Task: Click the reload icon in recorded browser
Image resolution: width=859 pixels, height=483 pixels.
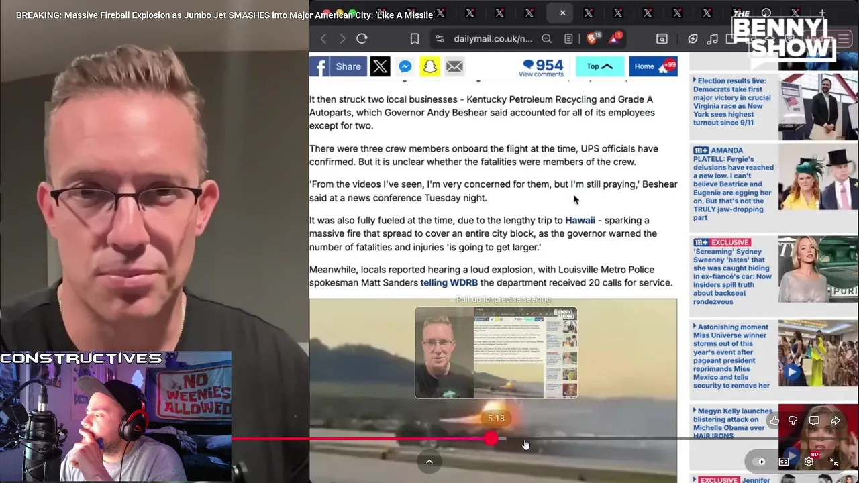Action: click(362, 39)
